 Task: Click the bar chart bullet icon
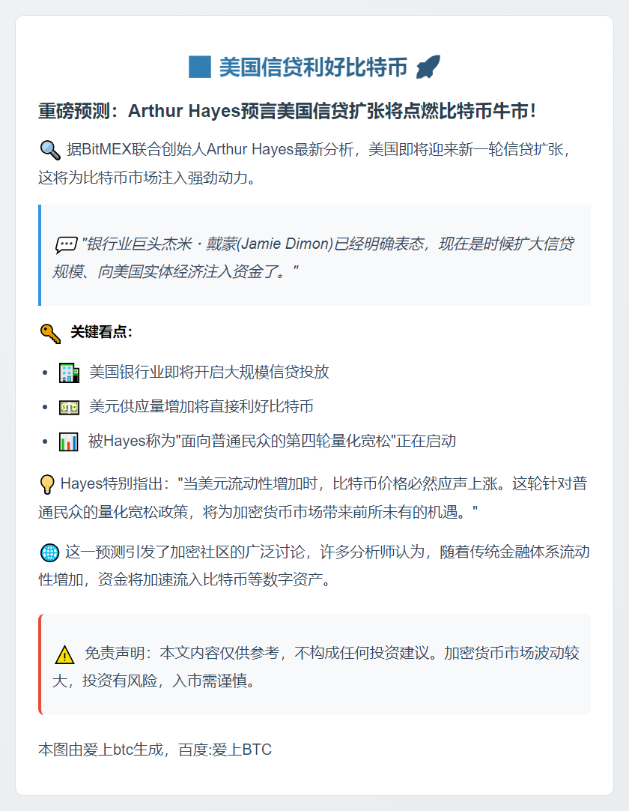pos(69,441)
